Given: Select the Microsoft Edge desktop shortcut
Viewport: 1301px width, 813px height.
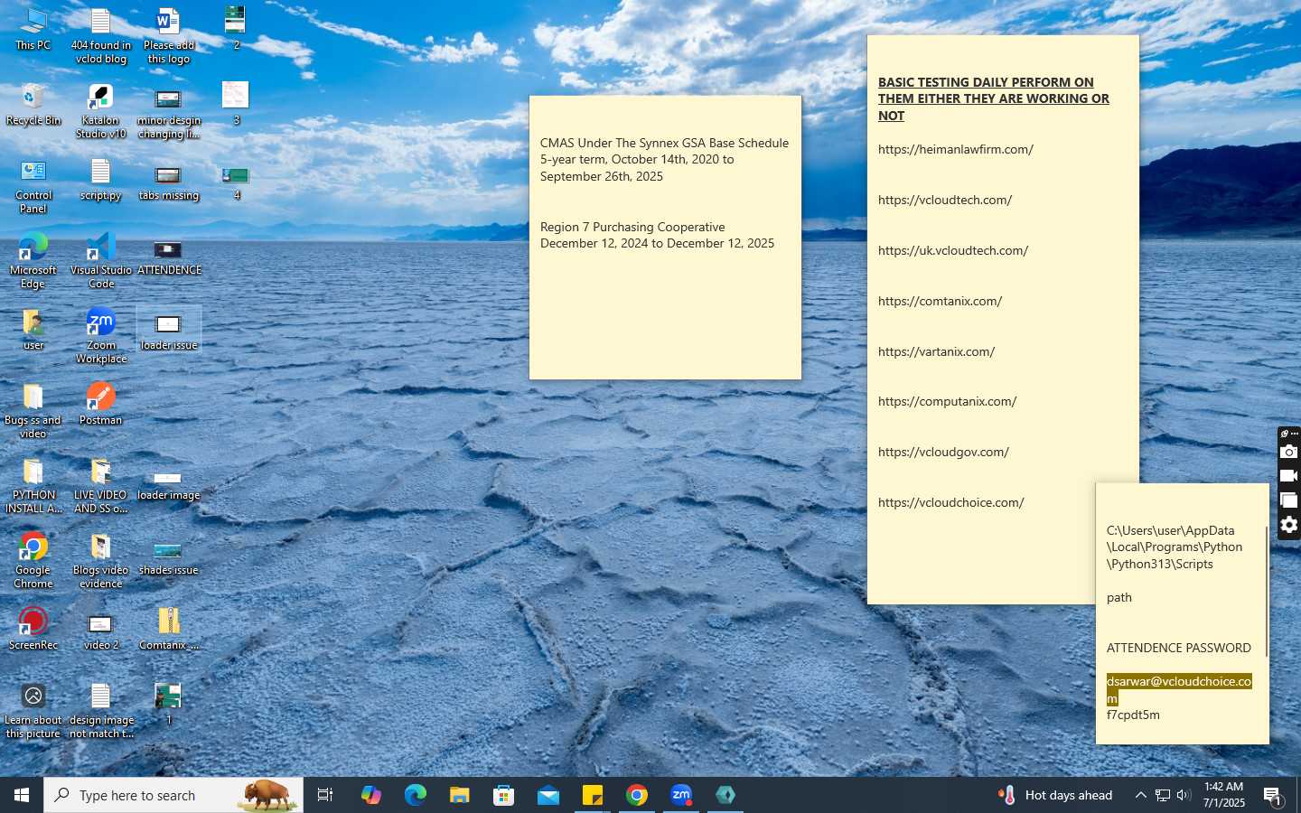Looking at the screenshot, I should tap(33, 261).
